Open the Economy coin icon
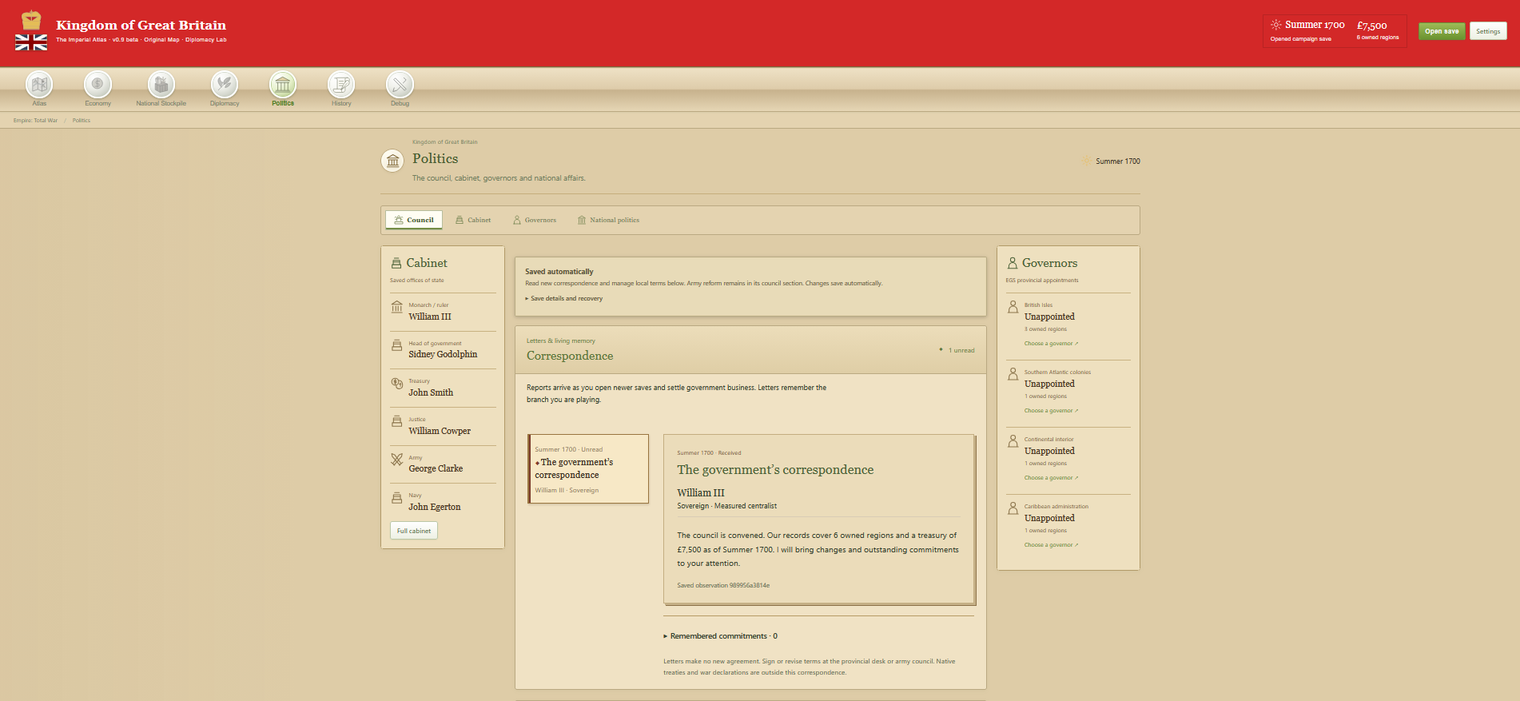 pos(97,85)
